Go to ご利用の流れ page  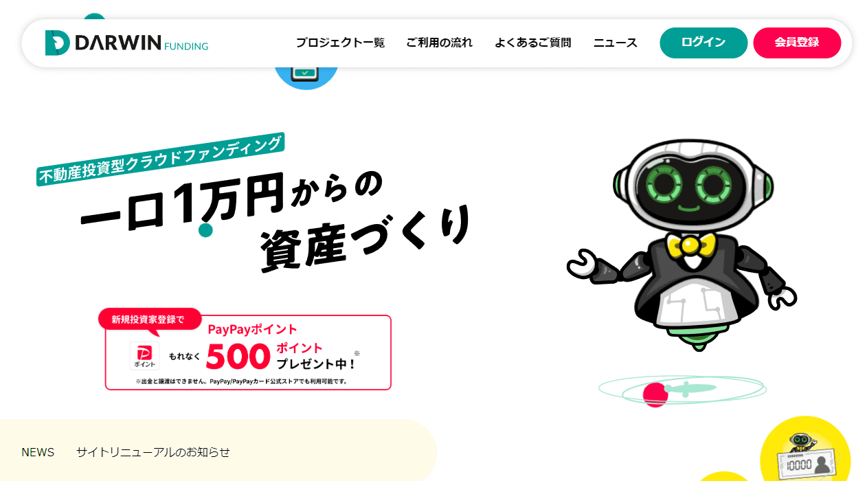pyautogui.click(x=439, y=43)
